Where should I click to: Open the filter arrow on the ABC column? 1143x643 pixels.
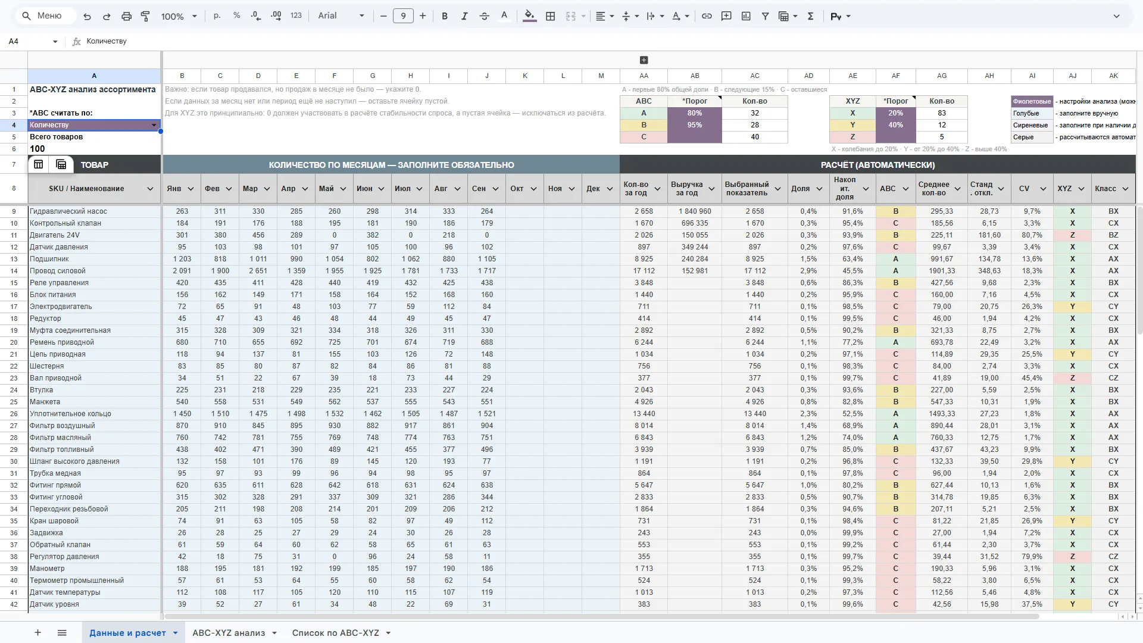click(x=905, y=189)
